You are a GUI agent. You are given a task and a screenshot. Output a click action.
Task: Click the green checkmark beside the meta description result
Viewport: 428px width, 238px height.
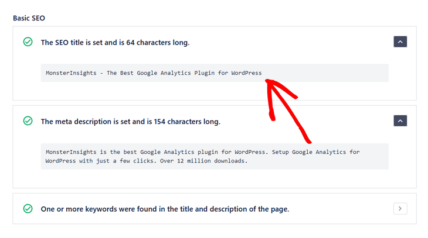pyautogui.click(x=28, y=121)
